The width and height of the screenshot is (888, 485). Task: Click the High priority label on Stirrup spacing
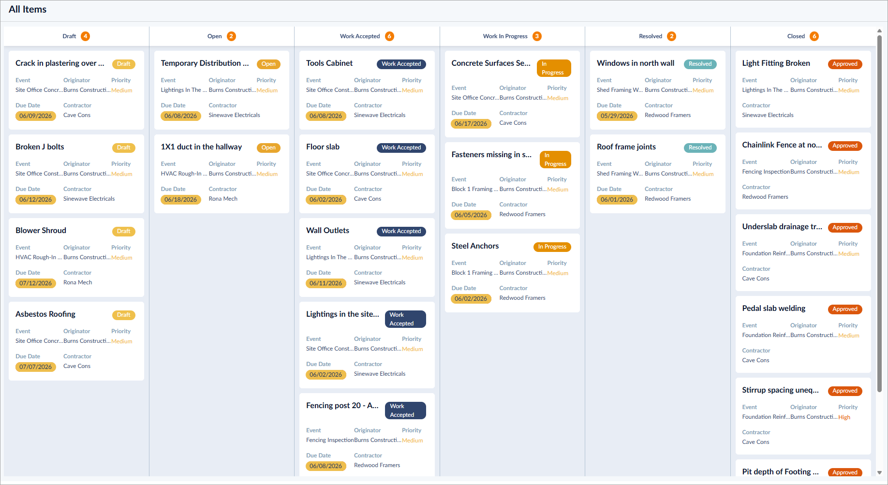844,417
